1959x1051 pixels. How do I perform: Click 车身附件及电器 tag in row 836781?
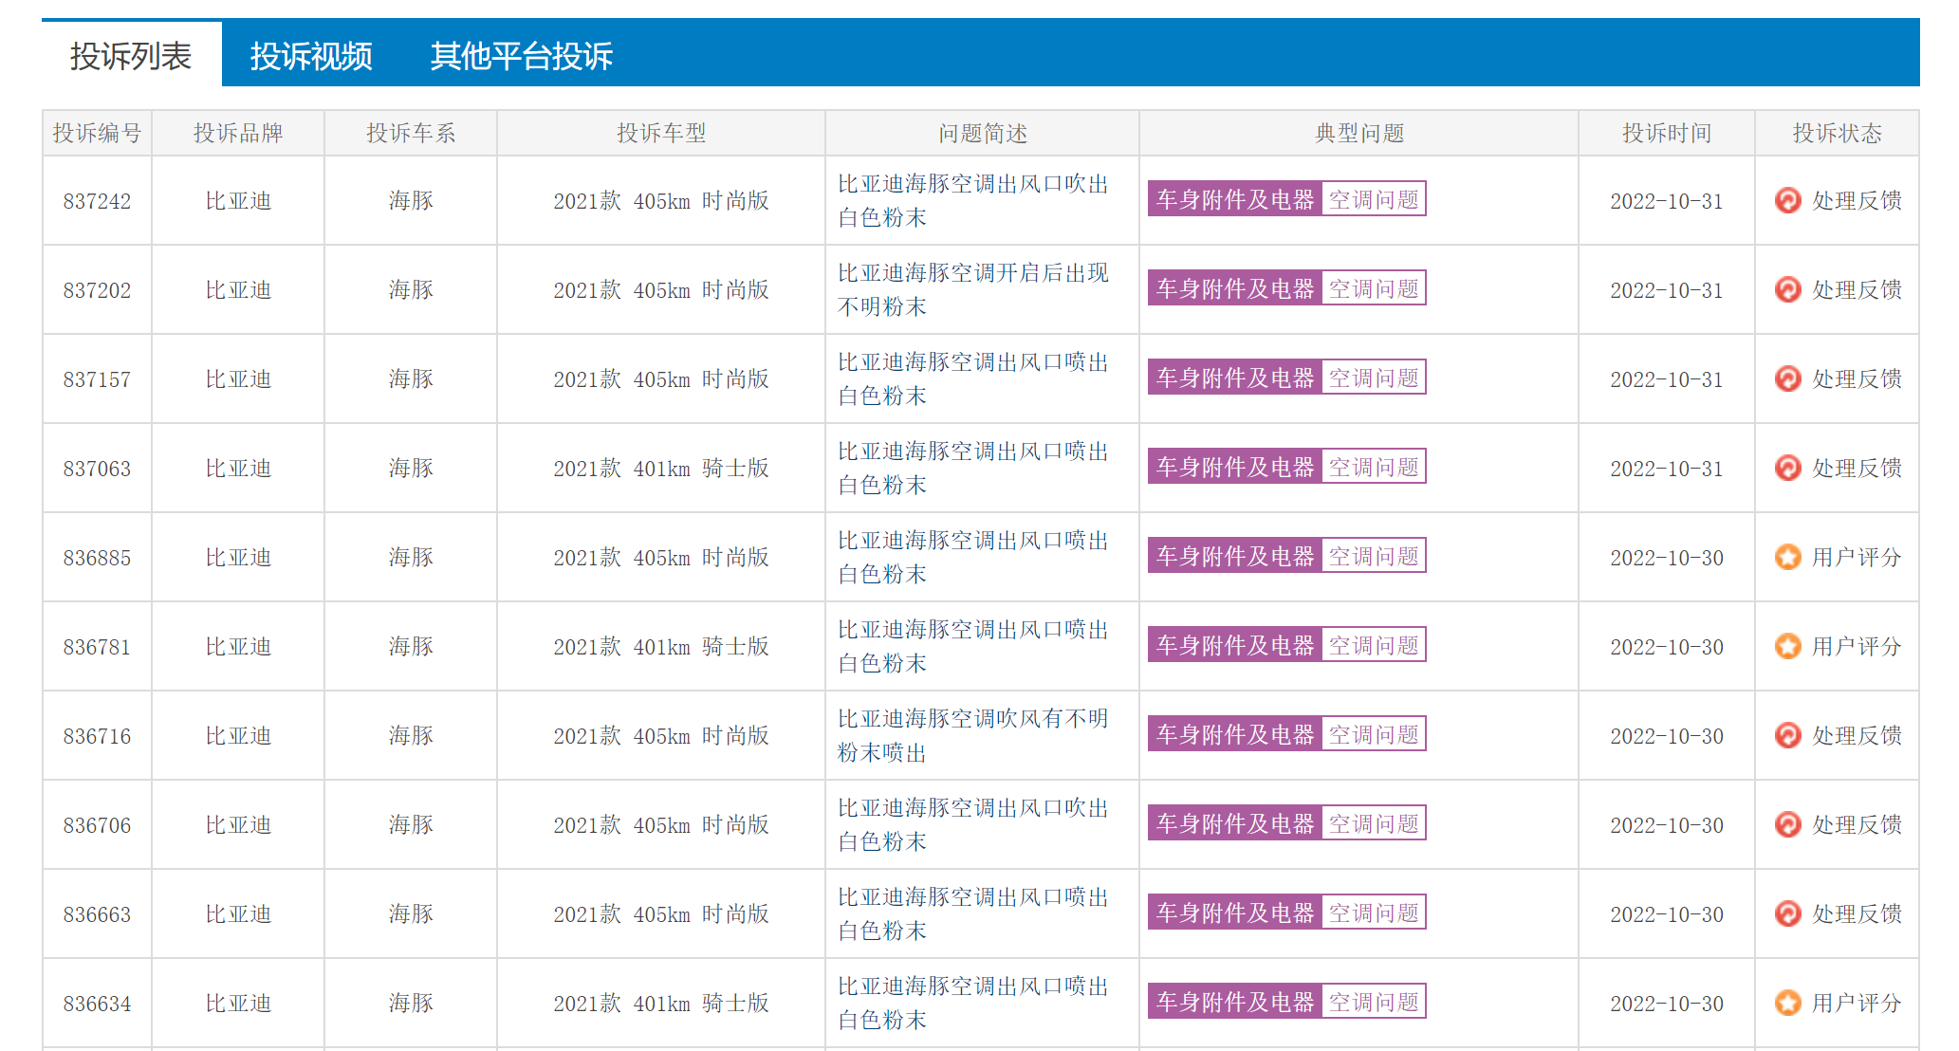tap(1234, 645)
